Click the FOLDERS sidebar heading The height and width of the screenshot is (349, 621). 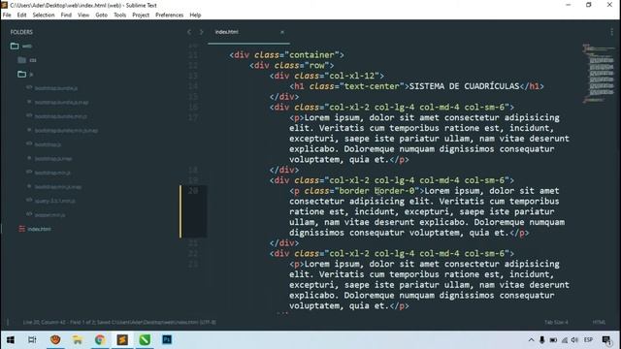pyautogui.click(x=21, y=32)
